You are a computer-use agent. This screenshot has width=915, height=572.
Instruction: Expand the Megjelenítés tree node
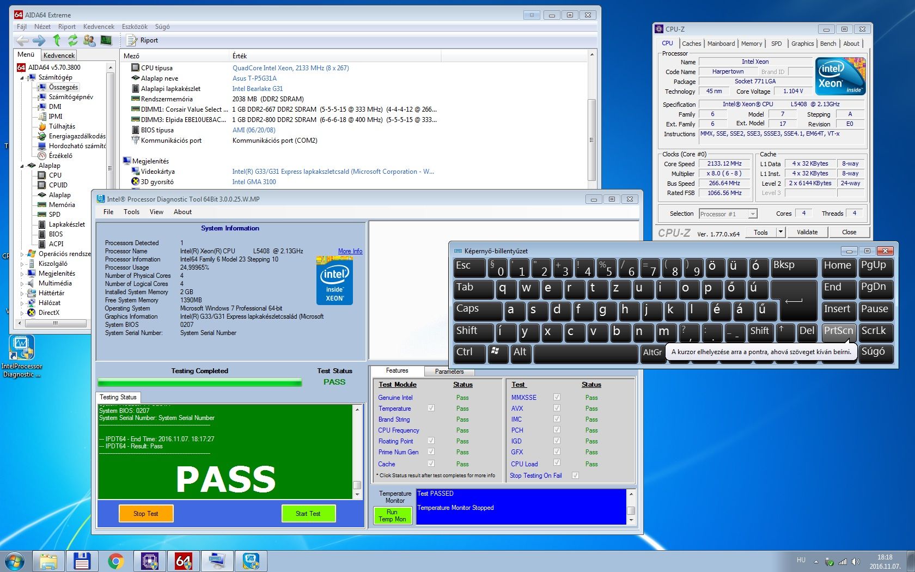(22, 273)
